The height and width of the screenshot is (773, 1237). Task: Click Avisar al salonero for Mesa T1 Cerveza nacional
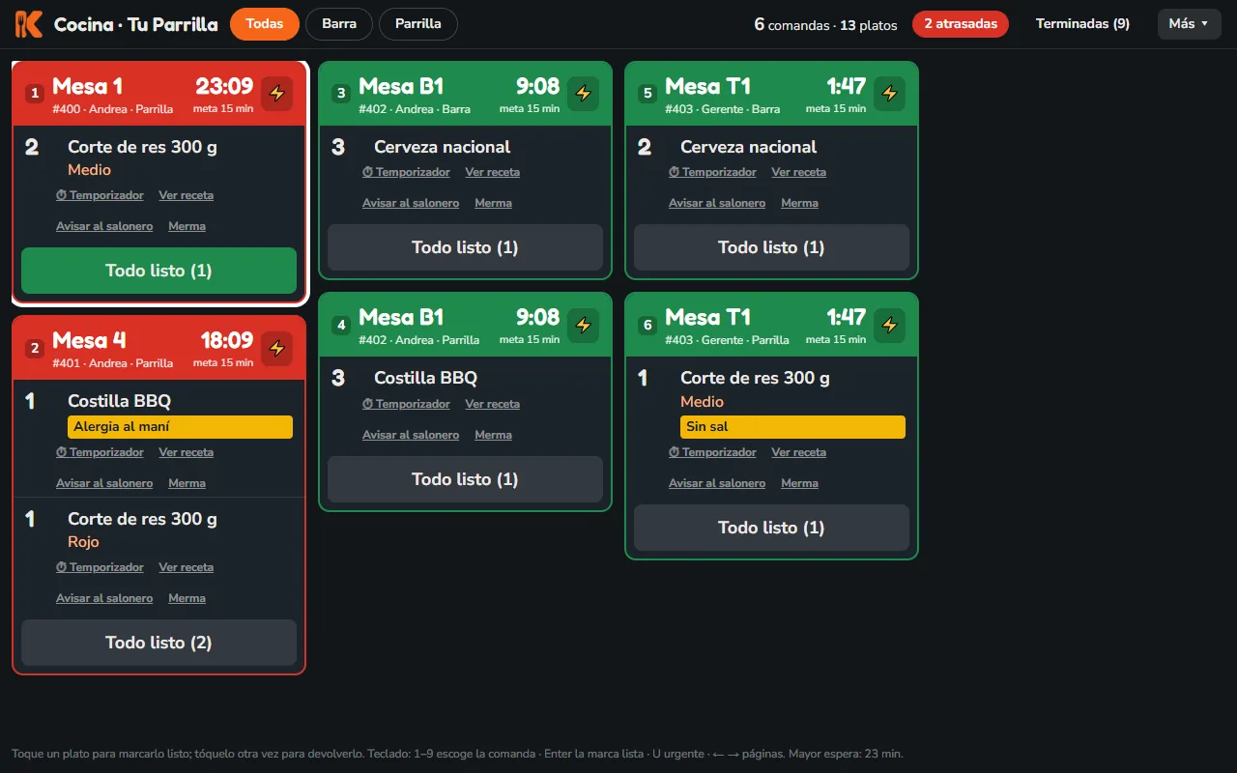coord(717,203)
